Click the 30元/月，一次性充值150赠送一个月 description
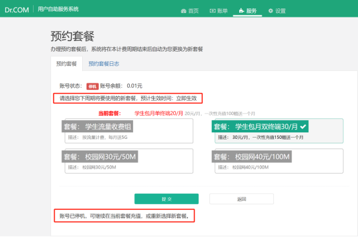 (x=268, y=138)
